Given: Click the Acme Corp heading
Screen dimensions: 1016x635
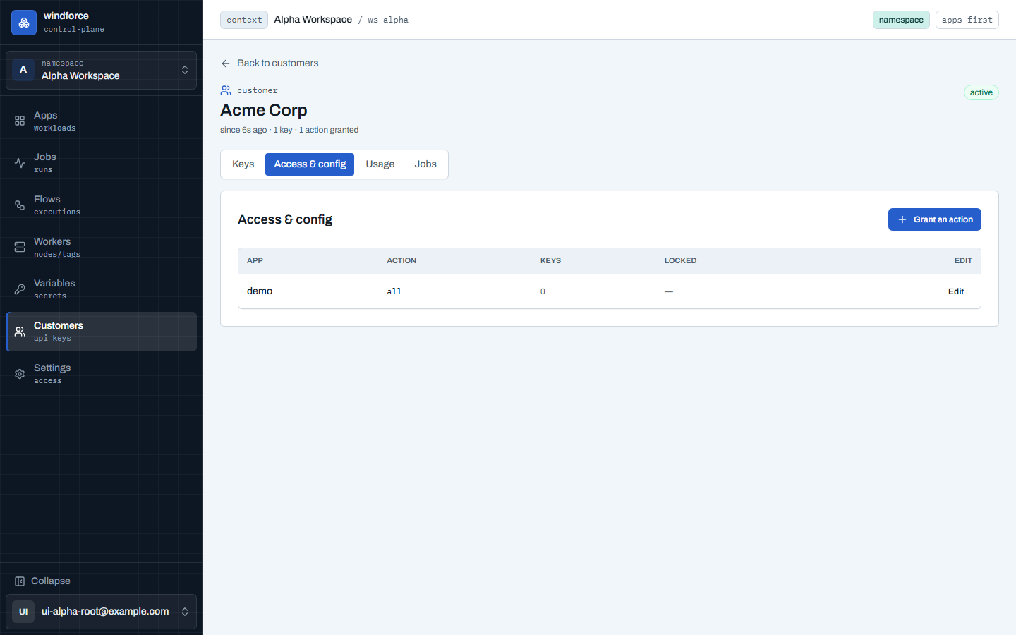Looking at the screenshot, I should point(264,110).
